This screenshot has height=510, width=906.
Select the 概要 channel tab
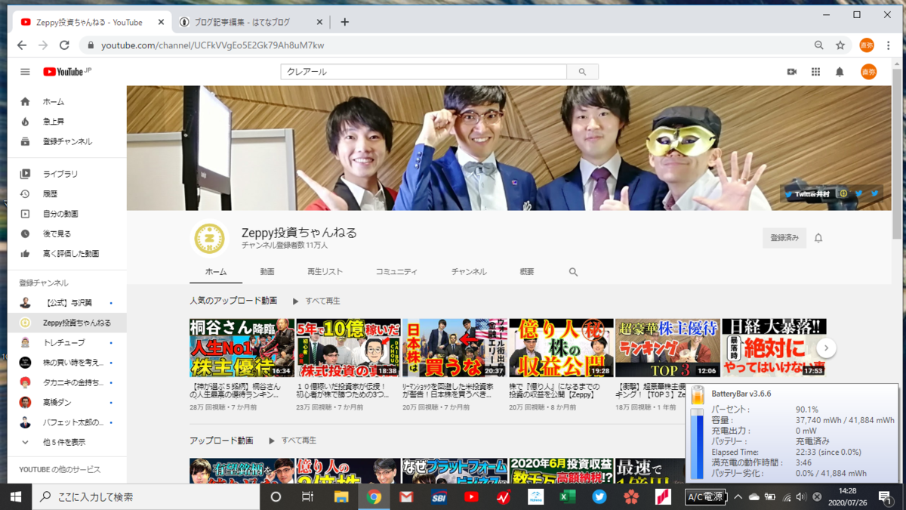click(527, 272)
